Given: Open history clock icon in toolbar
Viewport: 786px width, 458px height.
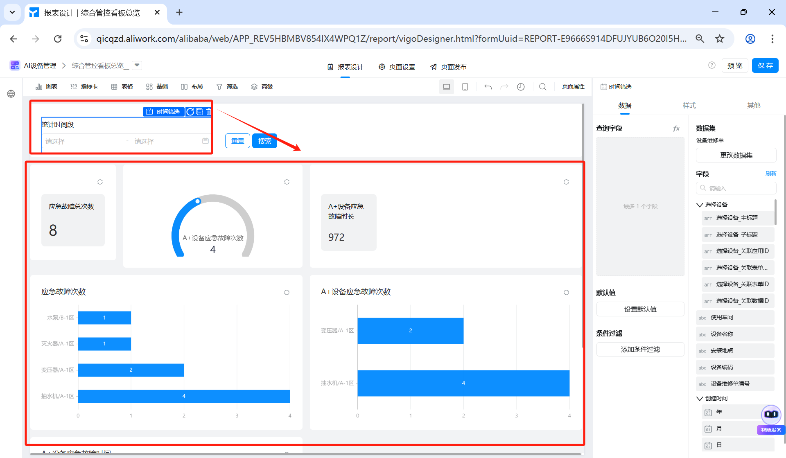Looking at the screenshot, I should (x=521, y=87).
